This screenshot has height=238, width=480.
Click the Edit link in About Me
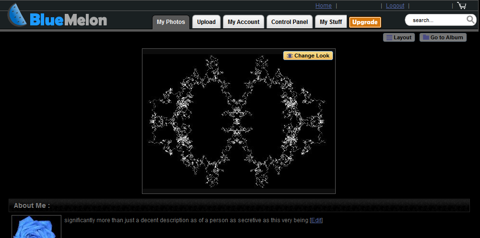(316, 220)
